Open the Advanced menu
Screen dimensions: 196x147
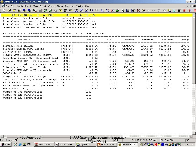point(69,6)
